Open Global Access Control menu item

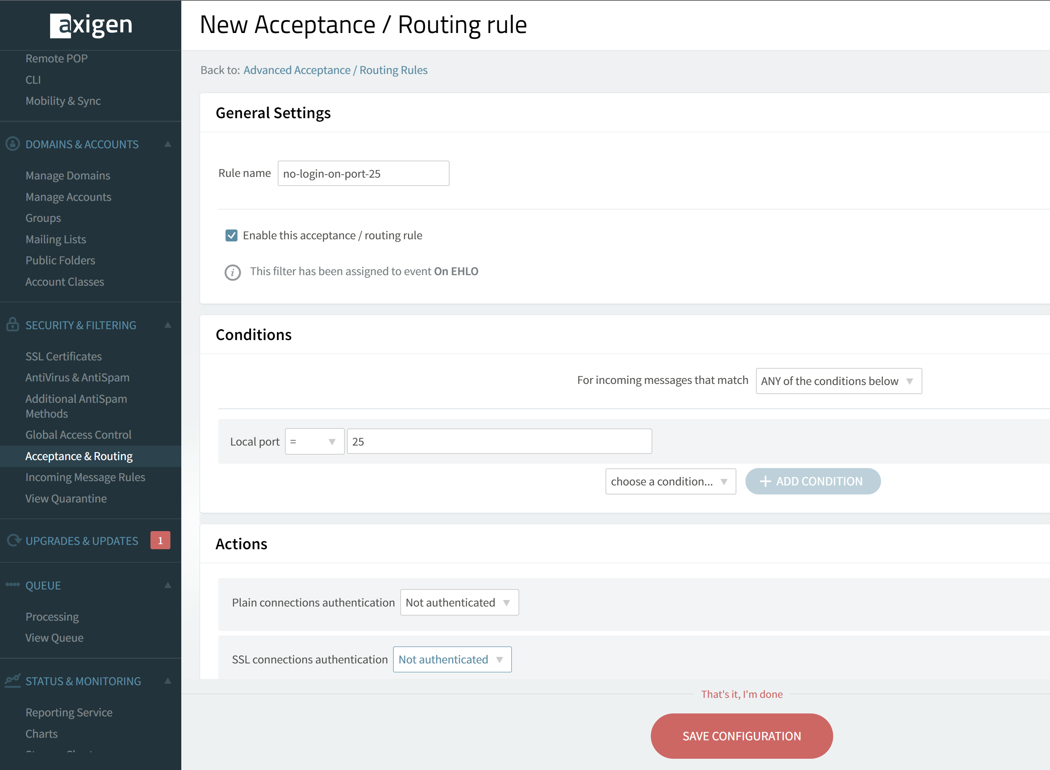pyautogui.click(x=78, y=434)
